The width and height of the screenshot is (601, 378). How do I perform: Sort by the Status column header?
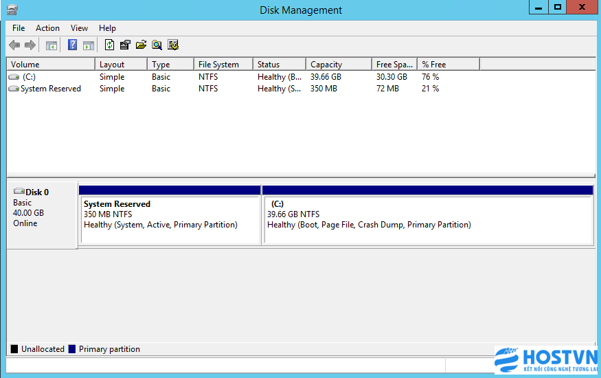280,65
